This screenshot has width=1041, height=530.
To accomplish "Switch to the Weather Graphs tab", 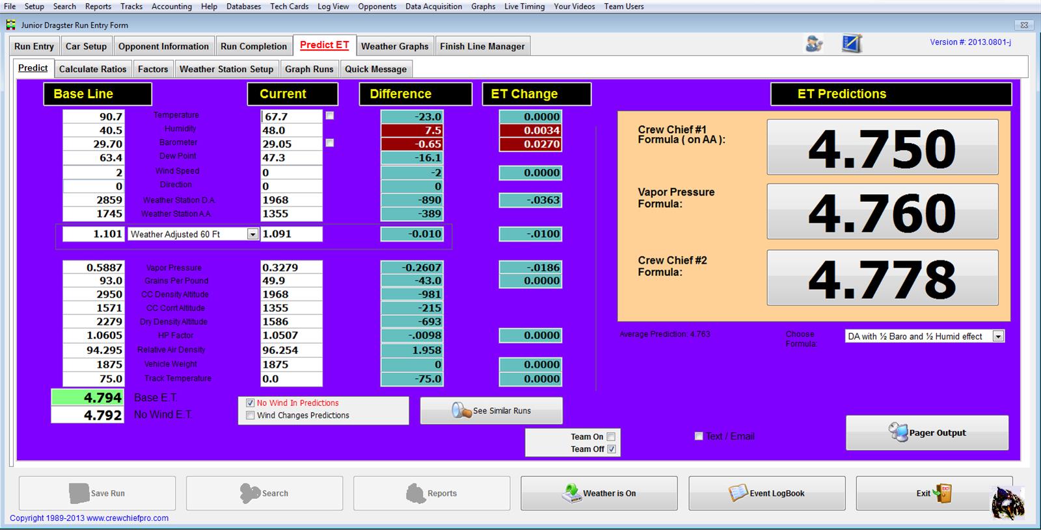I will [394, 46].
